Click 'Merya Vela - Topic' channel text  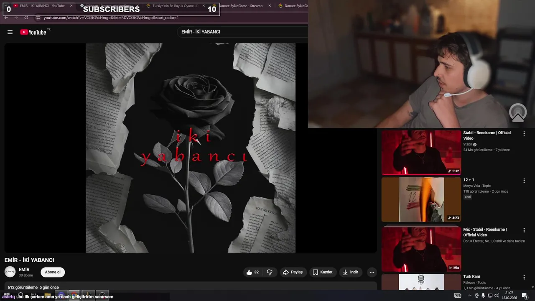(x=477, y=186)
